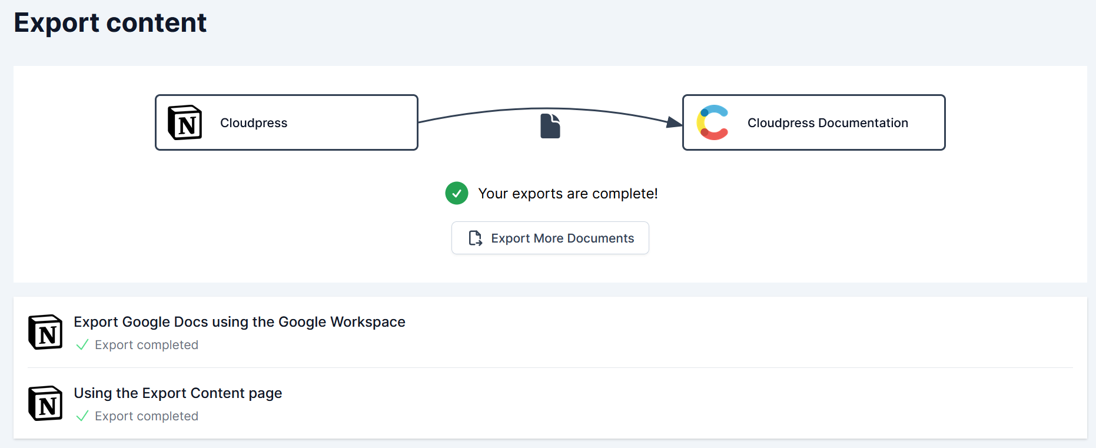
Task: Click the green check under Export Google Docs title
Action: coord(82,344)
